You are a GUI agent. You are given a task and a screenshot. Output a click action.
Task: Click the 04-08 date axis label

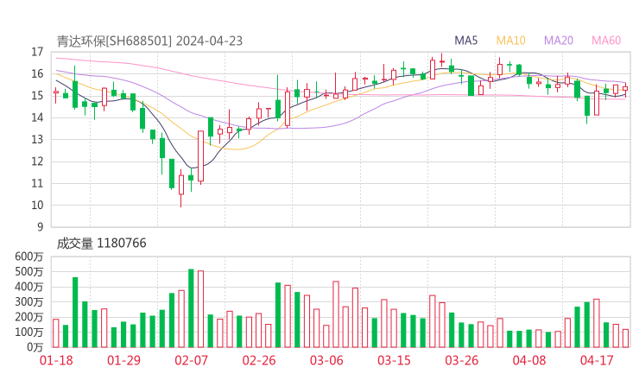point(529,360)
